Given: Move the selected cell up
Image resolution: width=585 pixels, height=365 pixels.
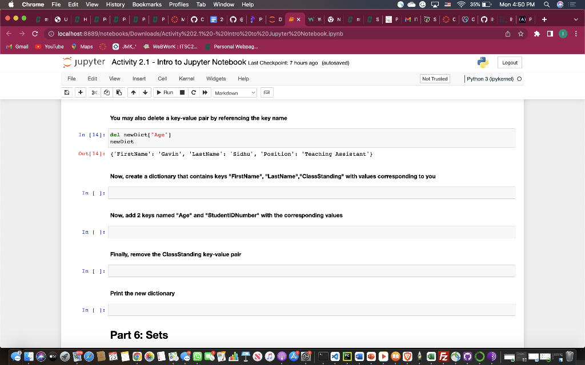Looking at the screenshot, I should (133, 92).
